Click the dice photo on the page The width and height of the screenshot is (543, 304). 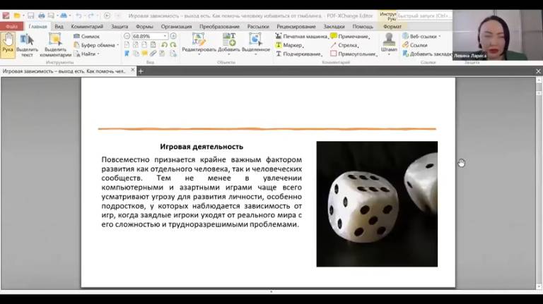pos(377,204)
